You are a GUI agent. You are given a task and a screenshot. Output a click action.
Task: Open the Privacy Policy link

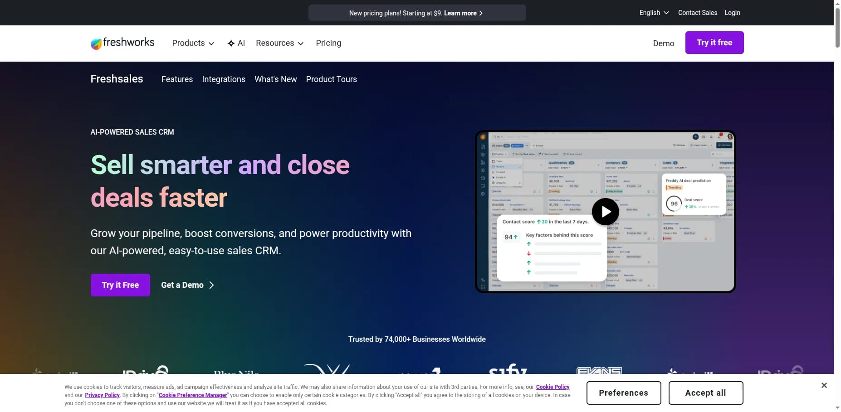(x=102, y=395)
